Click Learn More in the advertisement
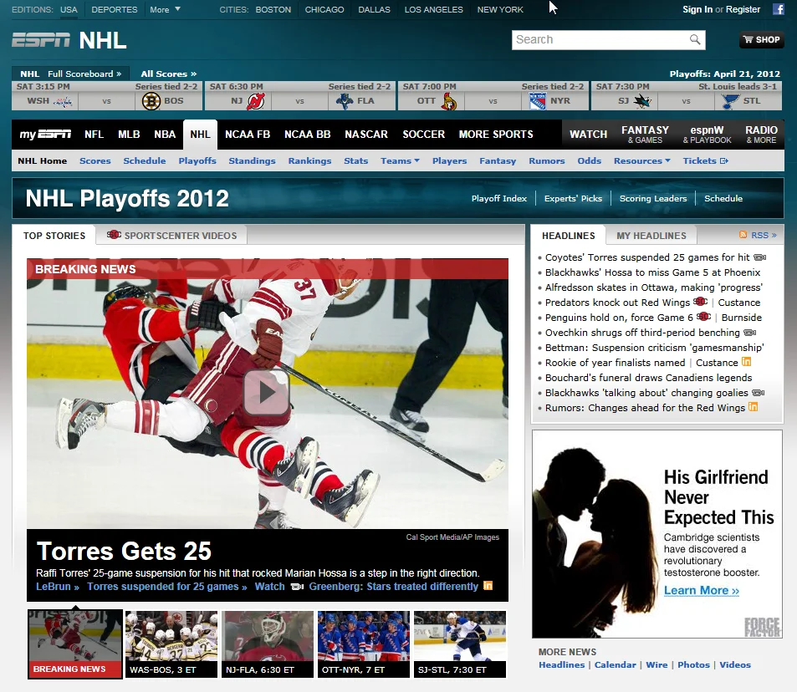Screen dimensions: 797x692 coord(701,590)
